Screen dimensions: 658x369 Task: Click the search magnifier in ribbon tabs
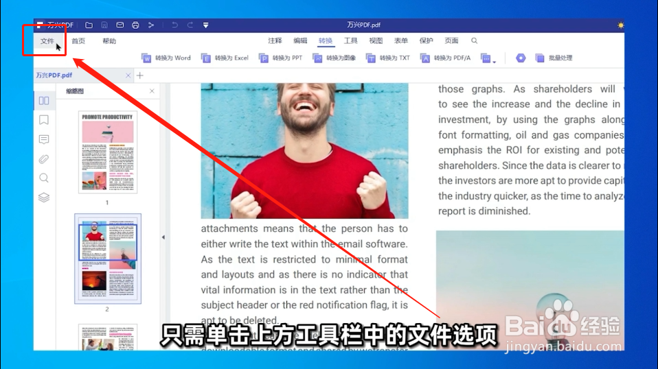474,40
